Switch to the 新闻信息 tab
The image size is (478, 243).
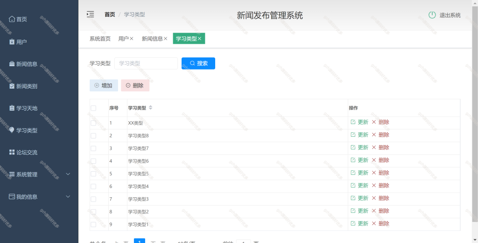coord(152,39)
